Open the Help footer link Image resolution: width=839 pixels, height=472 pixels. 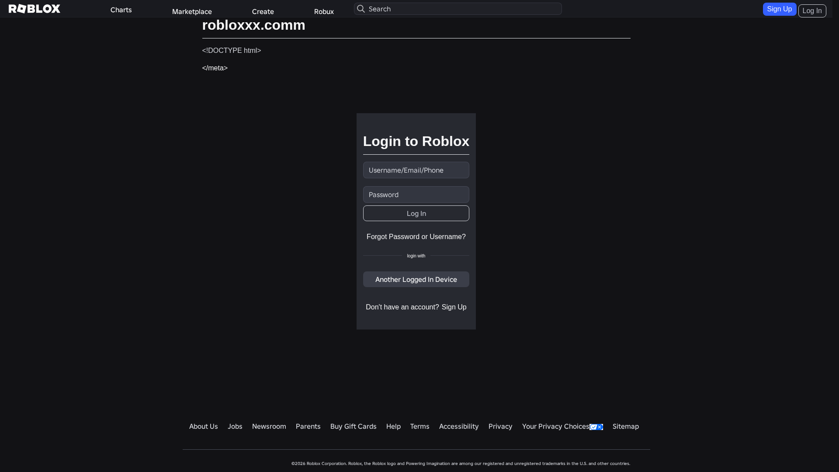pos(393,426)
